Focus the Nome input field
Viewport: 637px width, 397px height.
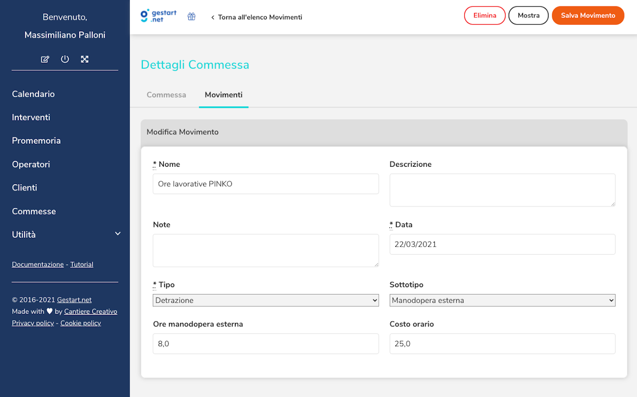(x=266, y=184)
